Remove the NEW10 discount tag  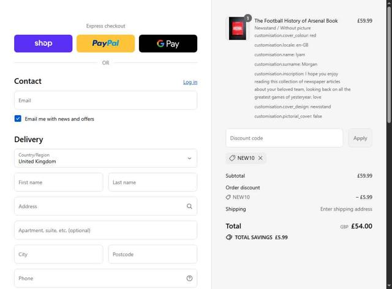tap(260, 158)
